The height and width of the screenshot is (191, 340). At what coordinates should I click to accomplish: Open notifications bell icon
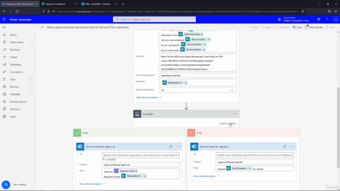pos(279,20)
